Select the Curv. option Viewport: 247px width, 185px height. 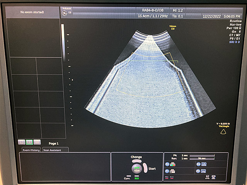click(x=127, y=178)
